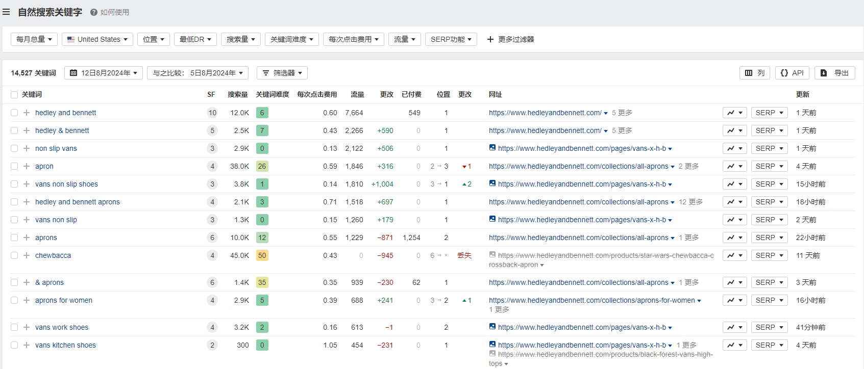864x369 pixels.
Task: Click plus icon next to vans work shoes
Action: click(27, 327)
